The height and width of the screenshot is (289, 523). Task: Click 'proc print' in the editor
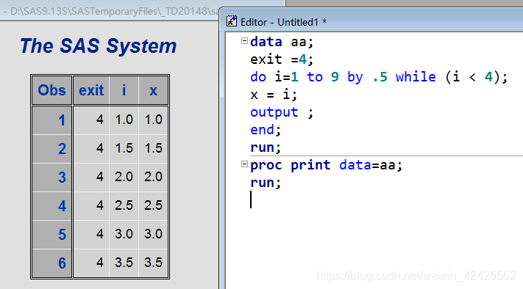coord(290,165)
